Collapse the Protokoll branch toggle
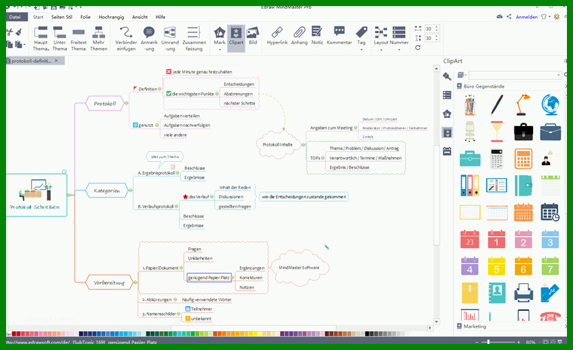The image size is (573, 350). tap(127, 103)
